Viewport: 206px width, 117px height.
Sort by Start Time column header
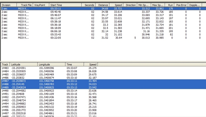pos(65,5)
